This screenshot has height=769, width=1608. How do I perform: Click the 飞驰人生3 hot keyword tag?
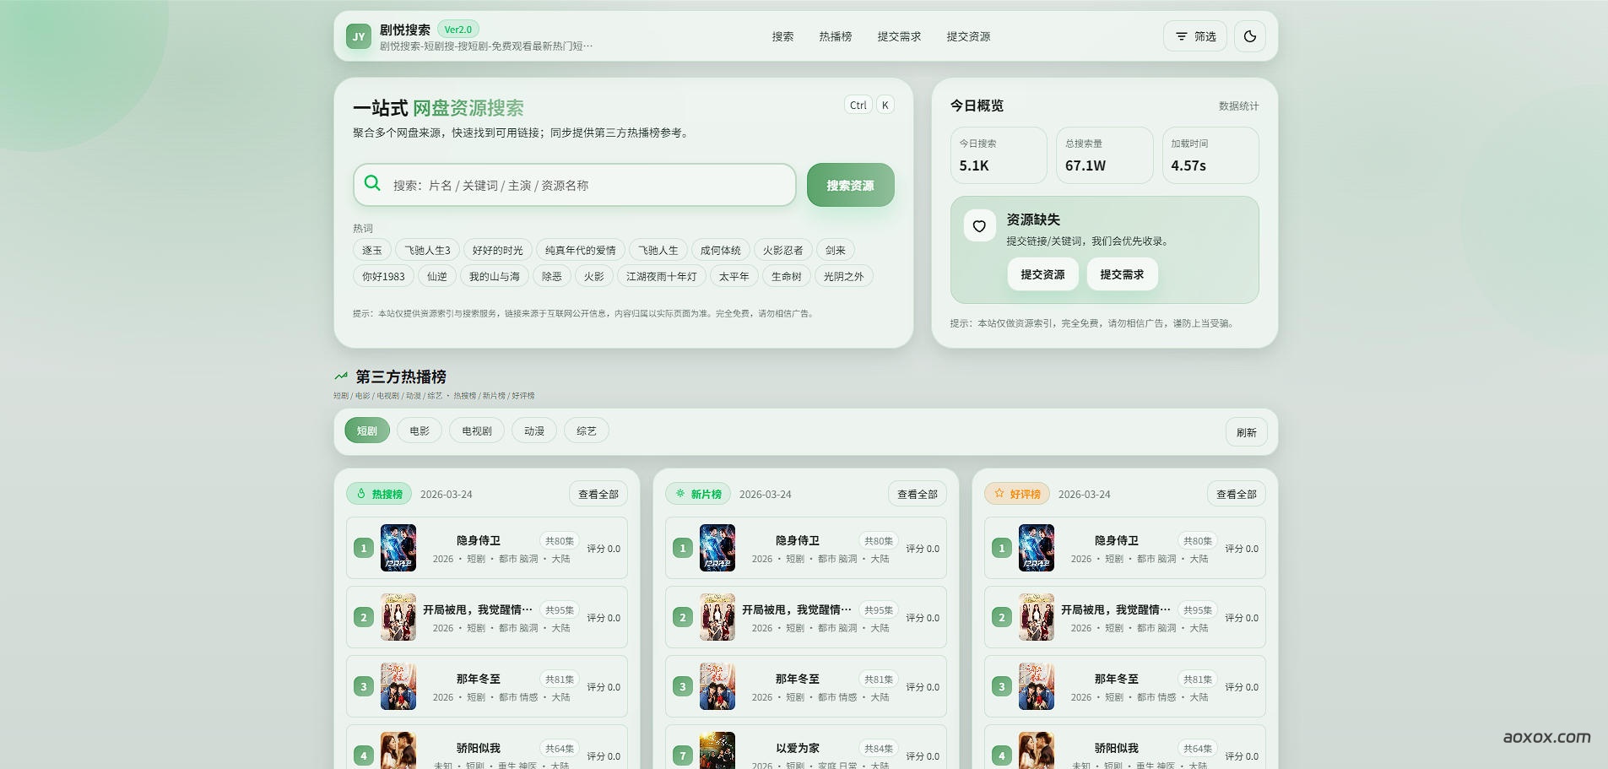(427, 250)
